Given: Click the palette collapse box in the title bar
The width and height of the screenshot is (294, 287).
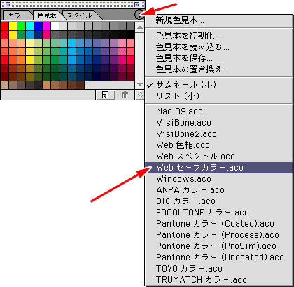Looking at the screenshot, I should (137, 4).
